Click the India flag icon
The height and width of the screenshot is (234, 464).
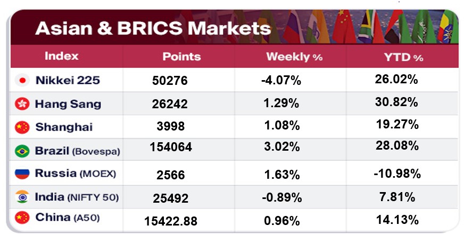23,197
